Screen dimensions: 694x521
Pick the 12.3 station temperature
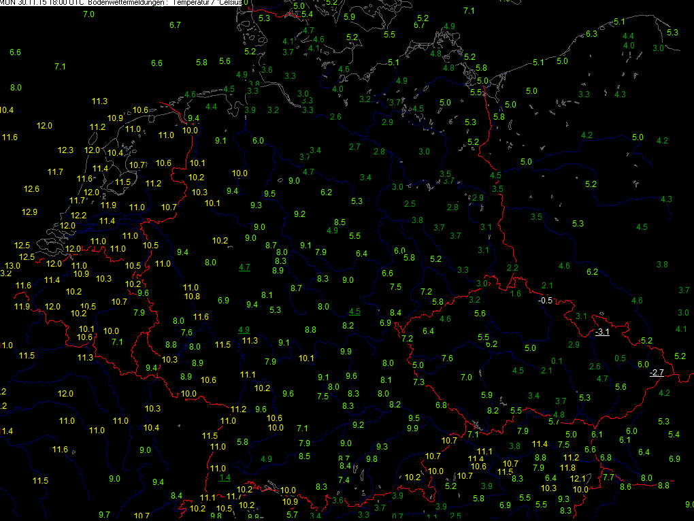65,150
